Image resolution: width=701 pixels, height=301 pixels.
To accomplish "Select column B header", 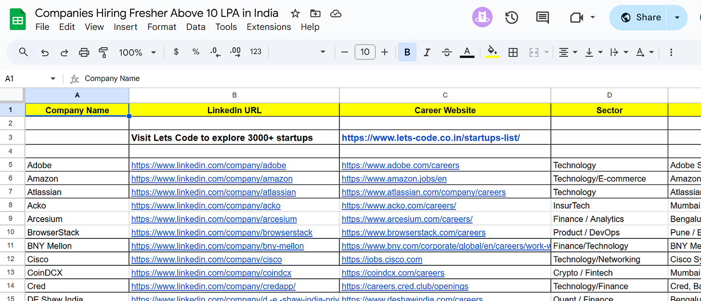I will click(x=234, y=95).
